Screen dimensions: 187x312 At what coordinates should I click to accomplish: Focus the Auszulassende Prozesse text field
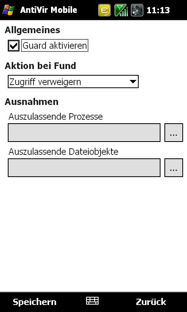click(84, 133)
